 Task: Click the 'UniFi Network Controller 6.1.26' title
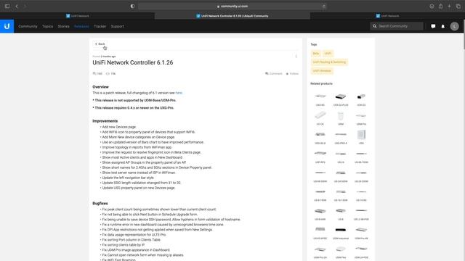(x=132, y=62)
